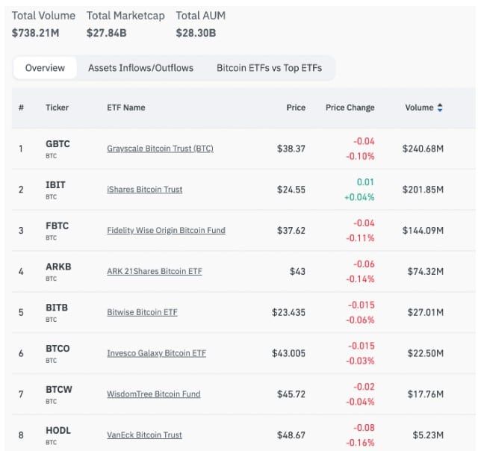
Task: Click the -0.14% change for ARKB
Action: 360,279
